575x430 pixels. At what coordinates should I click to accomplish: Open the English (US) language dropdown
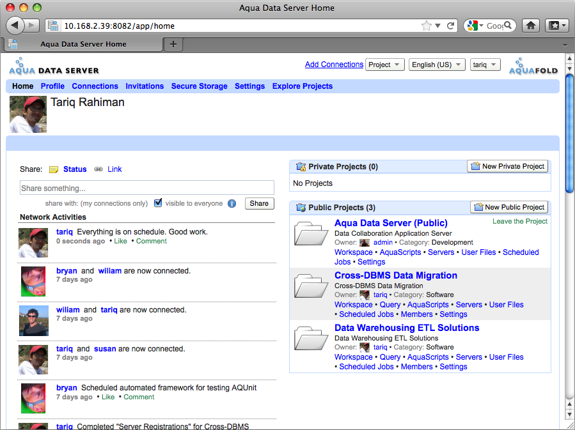437,65
